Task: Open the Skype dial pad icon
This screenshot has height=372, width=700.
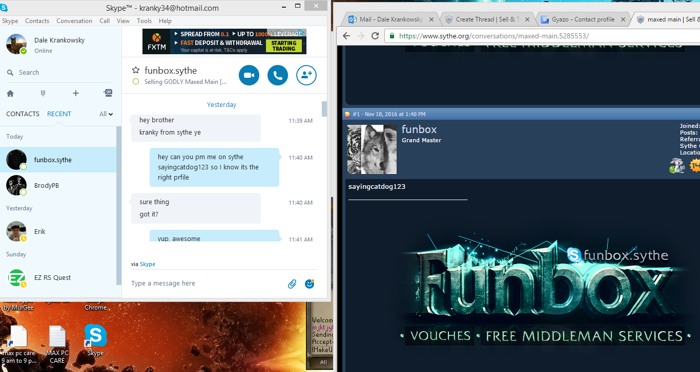Action: [x=43, y=93]
